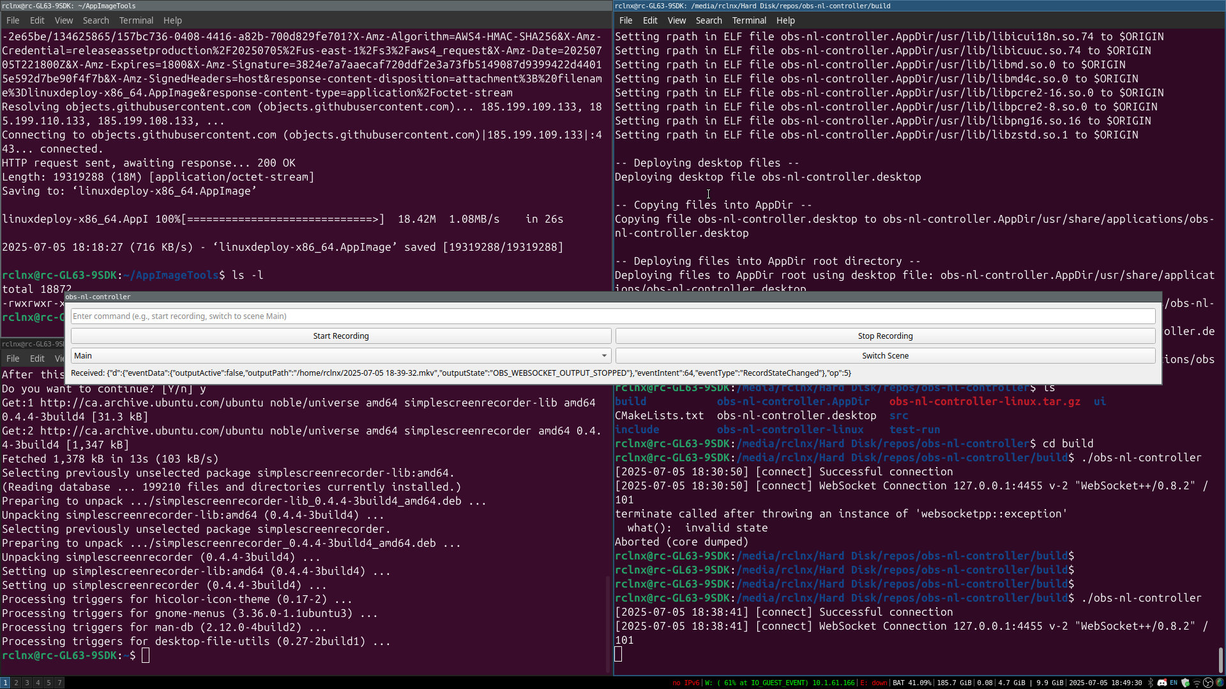Open Terminal menu in right terminal

coord(748,20)
